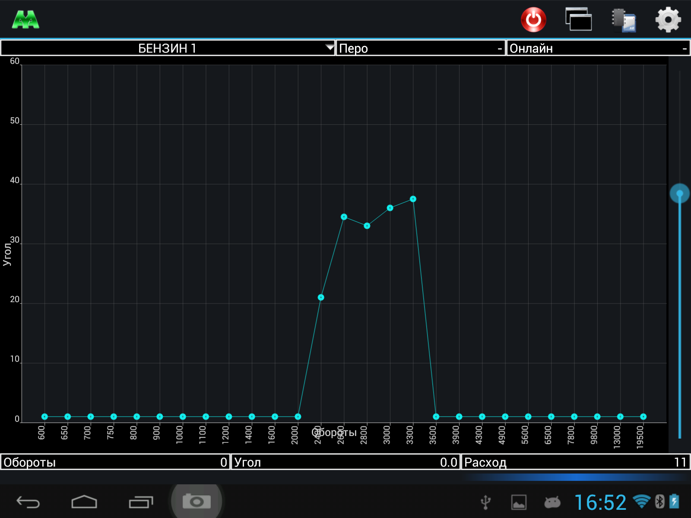Select the graph point at 3300 RPM

pyautogui.click(x=413, y=199)
